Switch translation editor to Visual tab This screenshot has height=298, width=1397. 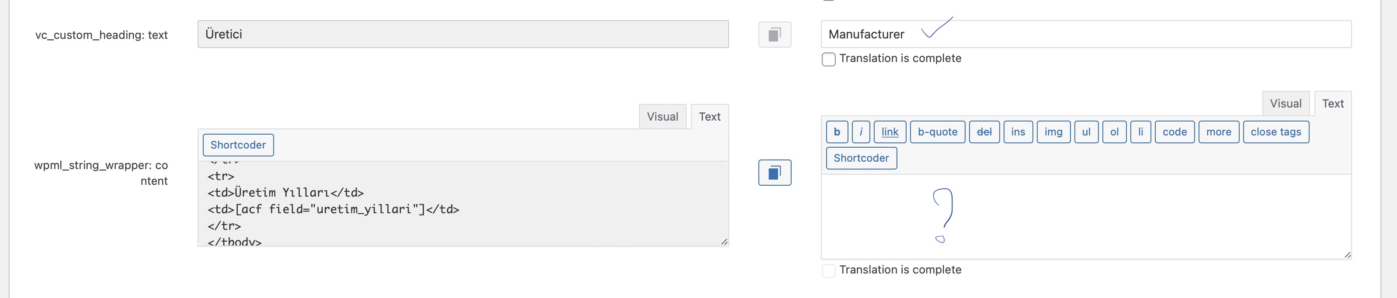(1286, 103)
